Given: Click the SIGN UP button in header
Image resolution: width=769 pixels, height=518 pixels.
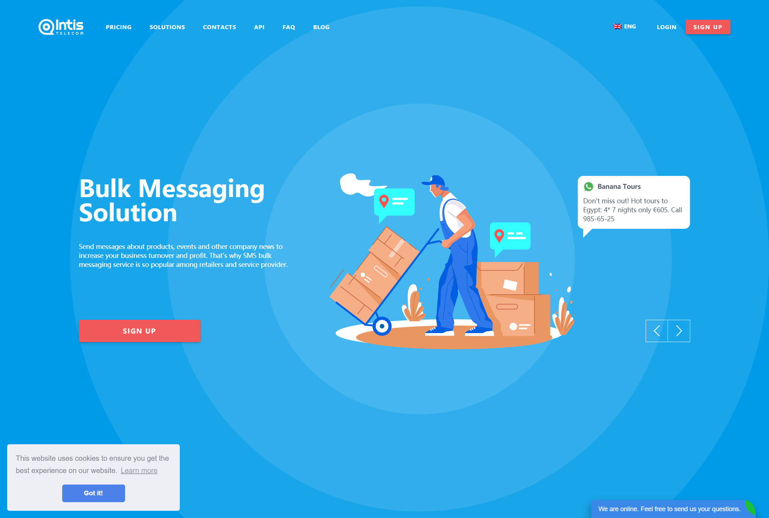Looking at the screenshot, I should coord(708,27).
